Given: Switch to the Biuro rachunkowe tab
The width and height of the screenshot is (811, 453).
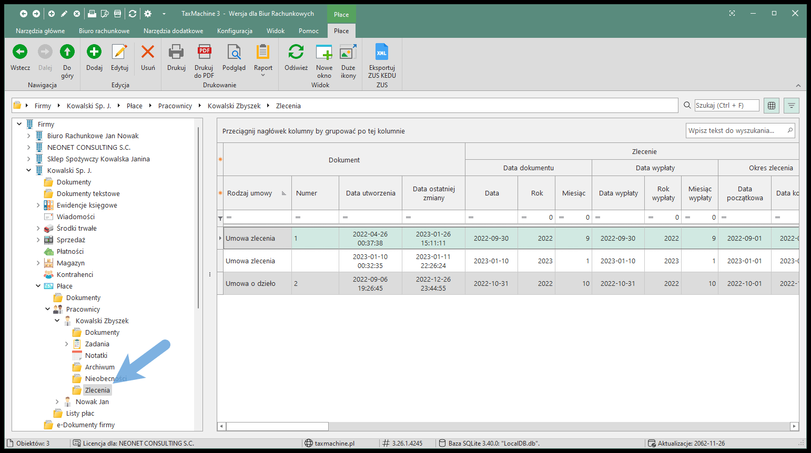Looking at the screenshot, I should point(104,31).
